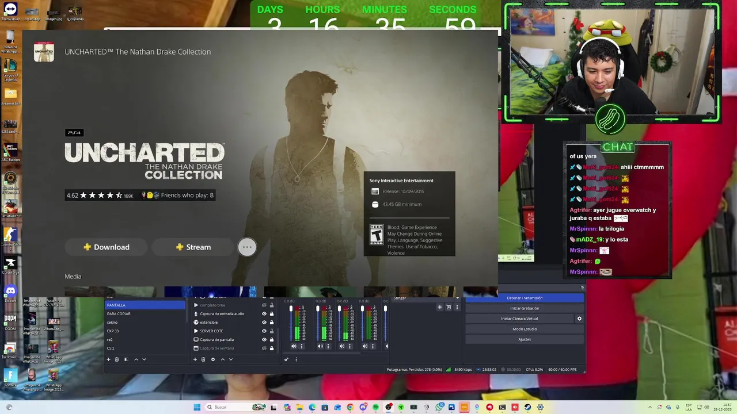The image size is (737, 414).
Task: Toggle lock on SERVER COTE source
Action: point(272,331)
